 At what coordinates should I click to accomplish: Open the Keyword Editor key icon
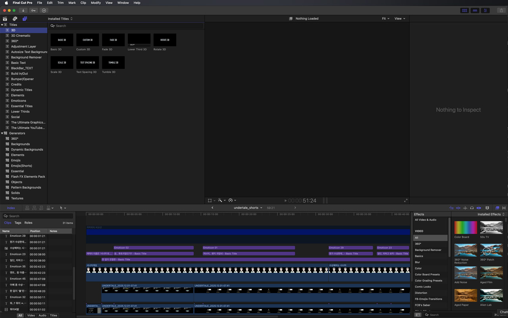[33, 10]
